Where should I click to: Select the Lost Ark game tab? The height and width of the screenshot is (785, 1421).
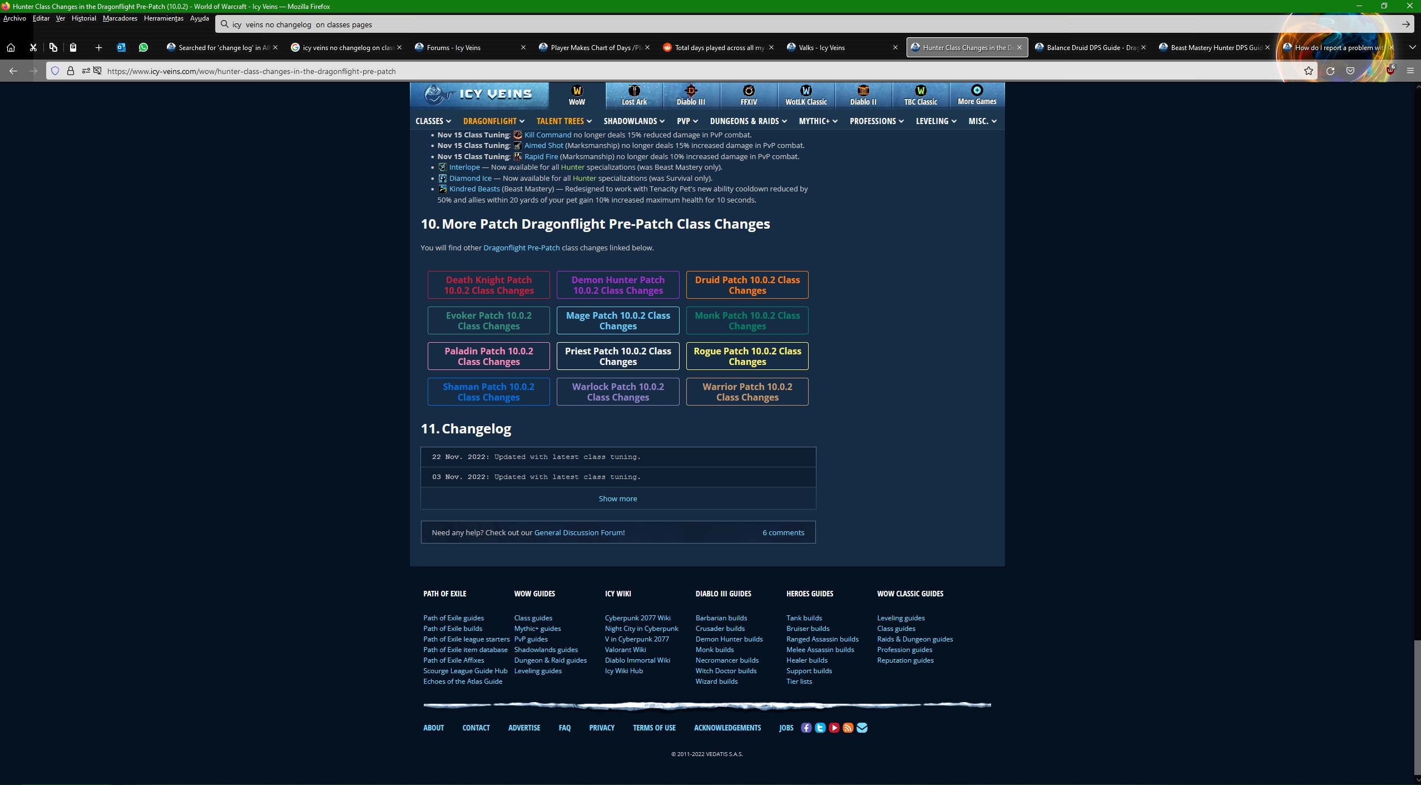pyautogui.click(x=634, y=95)
